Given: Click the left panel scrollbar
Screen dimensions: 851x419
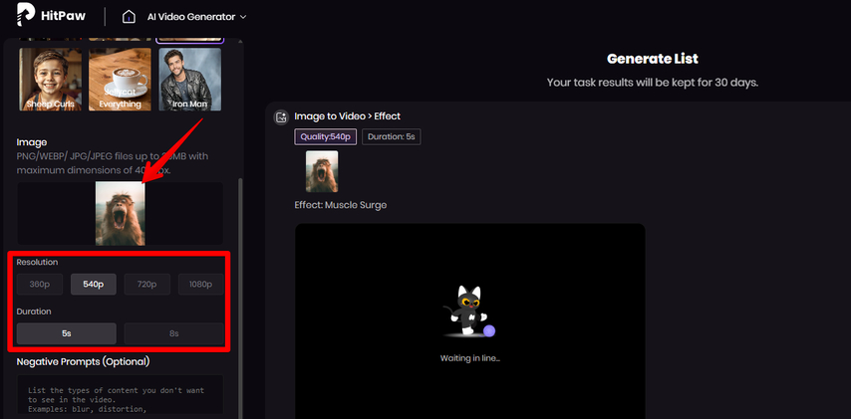Looking at the screenshot, I should [241, 299].
